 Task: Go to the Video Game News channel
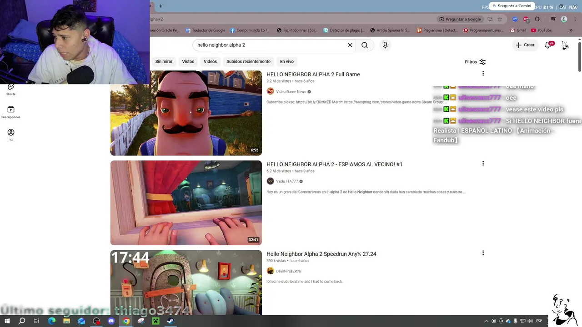tap(291, 92)
